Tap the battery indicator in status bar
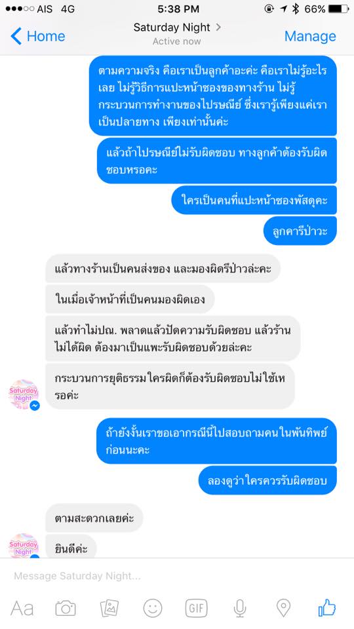The width and height of the screenshot is (354, 629). coord(338,9)
